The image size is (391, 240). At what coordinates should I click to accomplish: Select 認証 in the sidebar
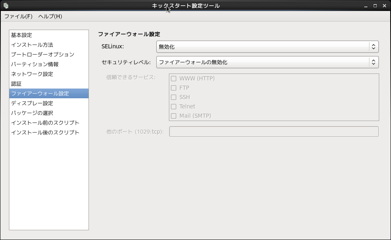point(16,84)
